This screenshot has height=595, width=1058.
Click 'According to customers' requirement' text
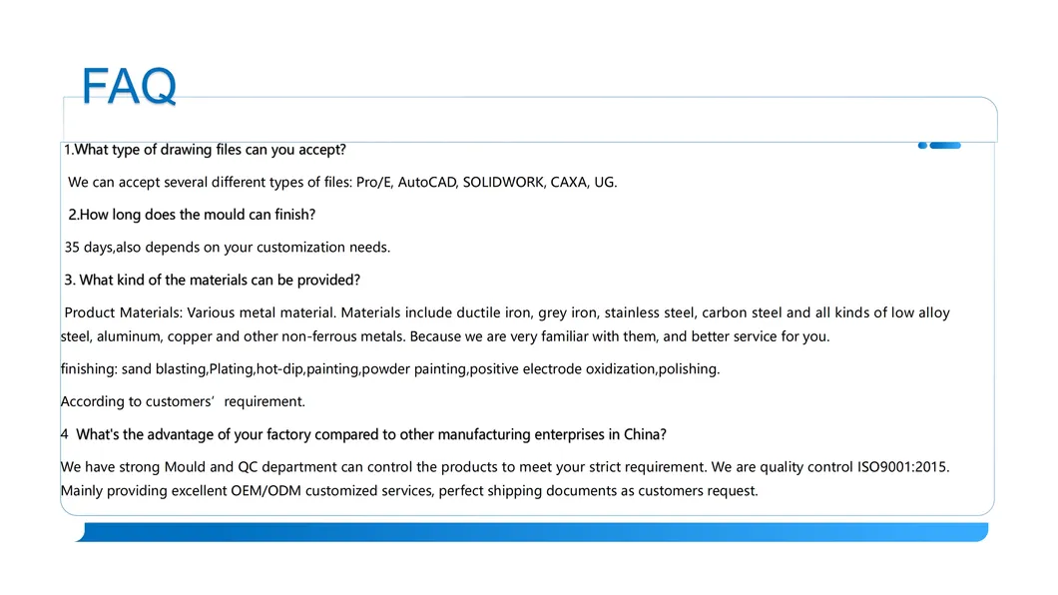(x=183, y=402)
